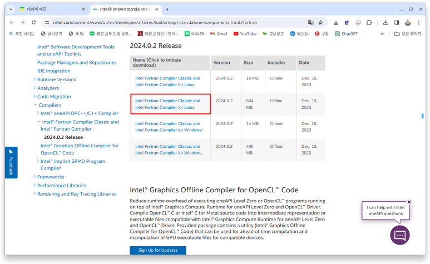The height and width of the screenshot is (264, 430).
Task: Open Intel Software Development Tools and oneAPI Toolkits link
Action: 76,51
